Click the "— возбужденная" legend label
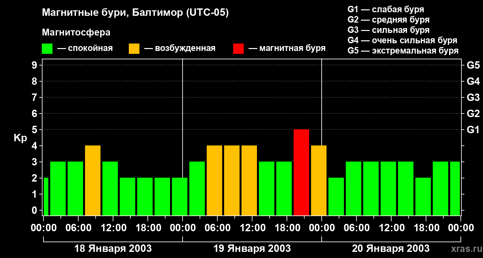The height and width of the screenshot is (258, 483). [x=180, y=48]
